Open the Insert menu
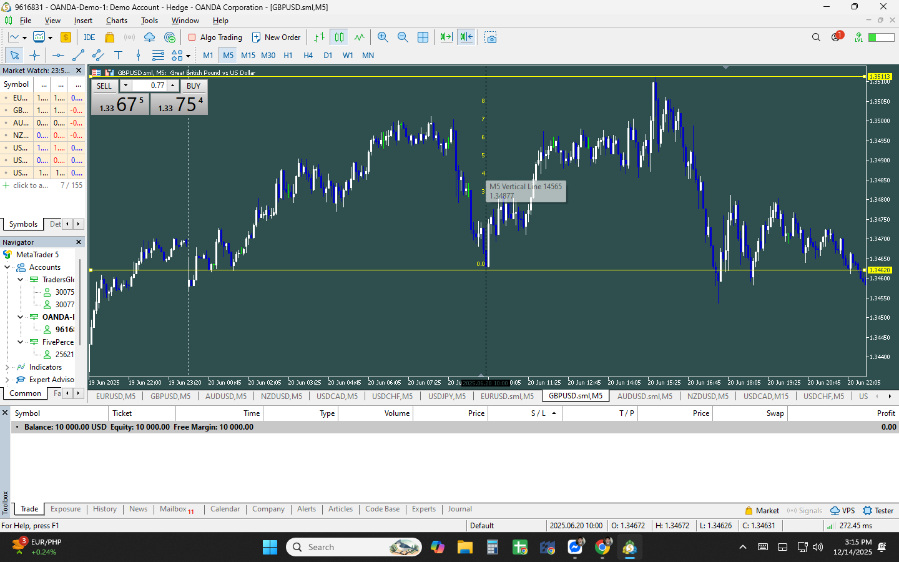899x562 pixels. (x=83, y=21)
